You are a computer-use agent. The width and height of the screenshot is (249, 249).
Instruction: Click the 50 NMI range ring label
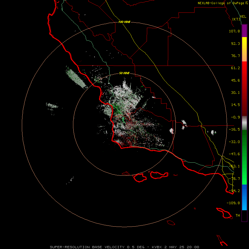124,73
